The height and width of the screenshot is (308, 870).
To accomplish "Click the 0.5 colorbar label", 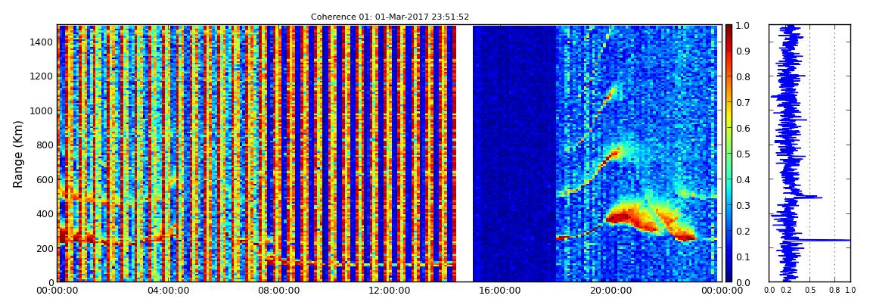I will pos(742,154).
